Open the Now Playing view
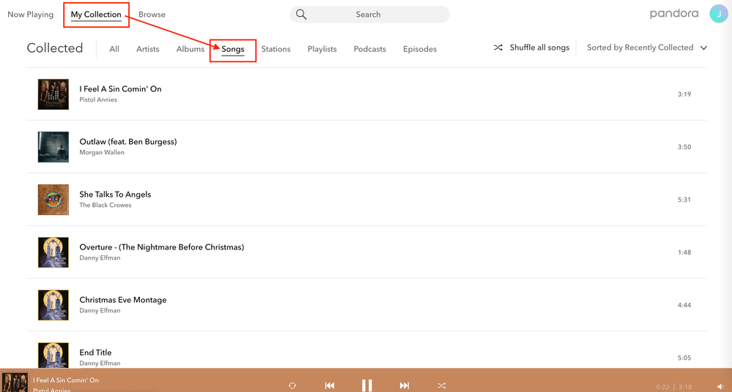732x392 pixels. [30, 15]
